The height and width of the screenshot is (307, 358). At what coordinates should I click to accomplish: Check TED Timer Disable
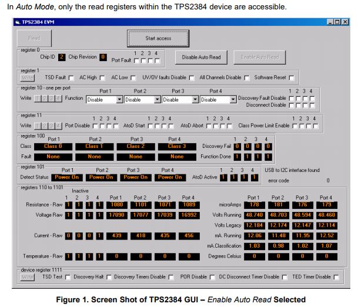(x=336, y=277)
